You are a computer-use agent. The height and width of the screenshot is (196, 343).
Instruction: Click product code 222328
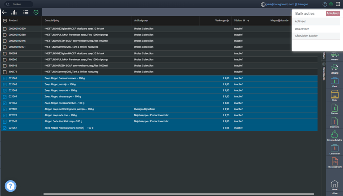(x=13, y=115)
